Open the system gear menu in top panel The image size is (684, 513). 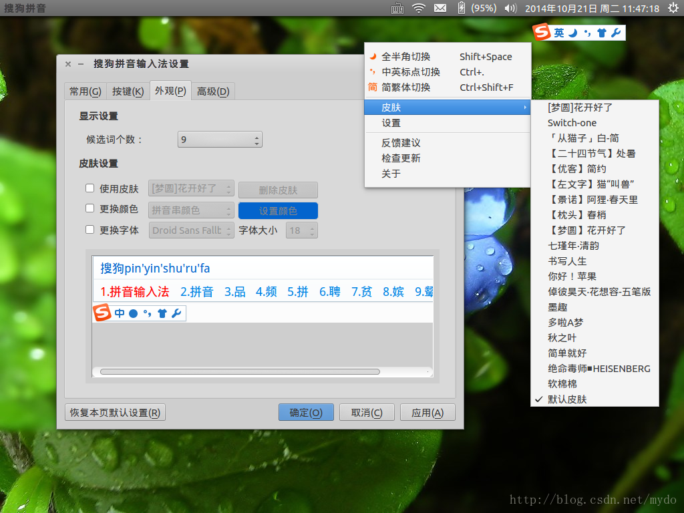pyautogui.click(x=673, y=8)
